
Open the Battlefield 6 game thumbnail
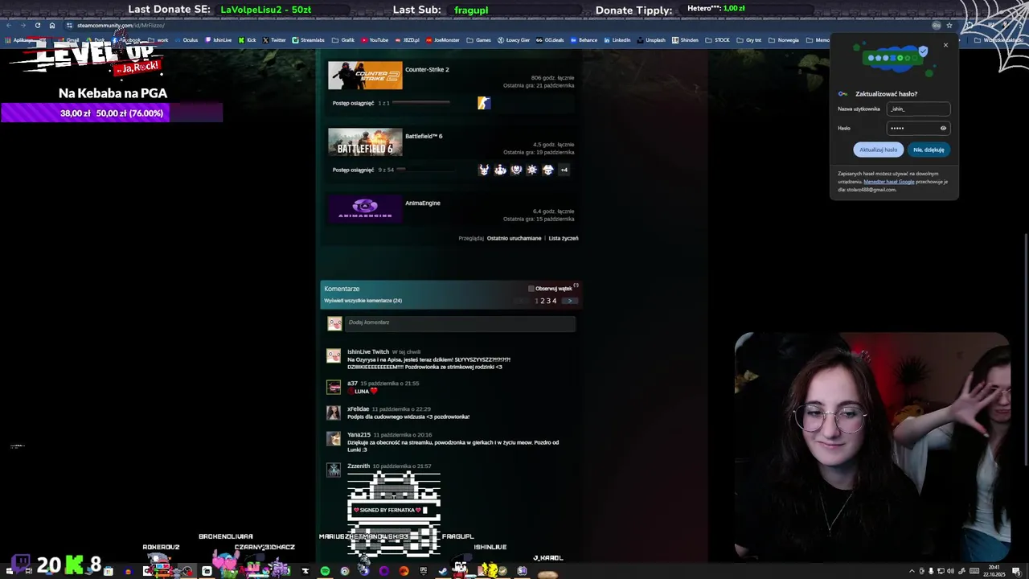click(x=365, y=142)
